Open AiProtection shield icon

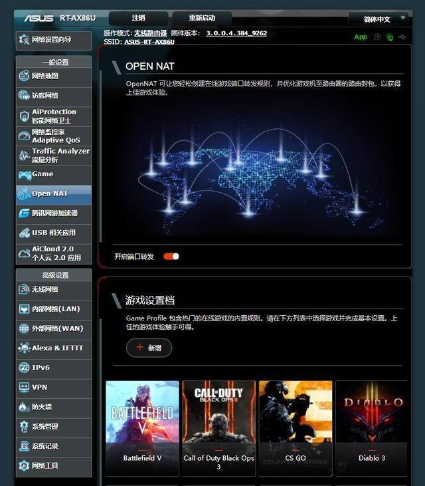[24, 116]
